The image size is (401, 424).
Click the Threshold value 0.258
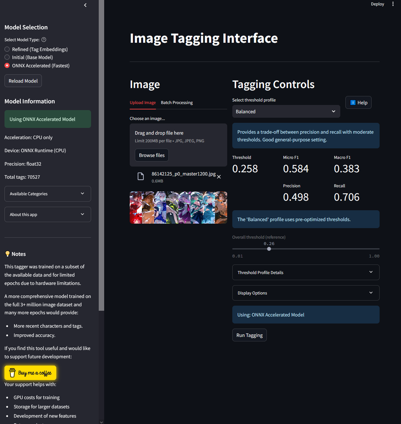245,169
